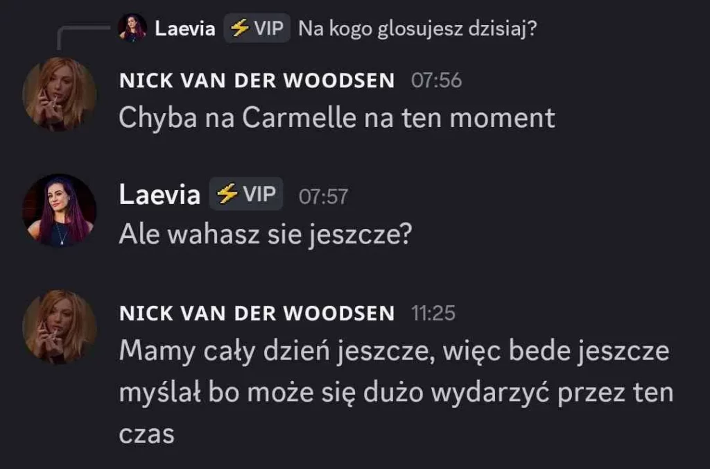This screenshot has width=710, height=469.
Task: Click the VIP text in the tag next to 07:57
Action: click(x=259, y=194)
